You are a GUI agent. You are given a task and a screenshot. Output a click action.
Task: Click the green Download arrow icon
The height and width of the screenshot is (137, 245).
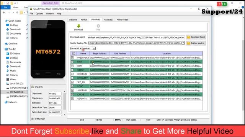point(78,26)
